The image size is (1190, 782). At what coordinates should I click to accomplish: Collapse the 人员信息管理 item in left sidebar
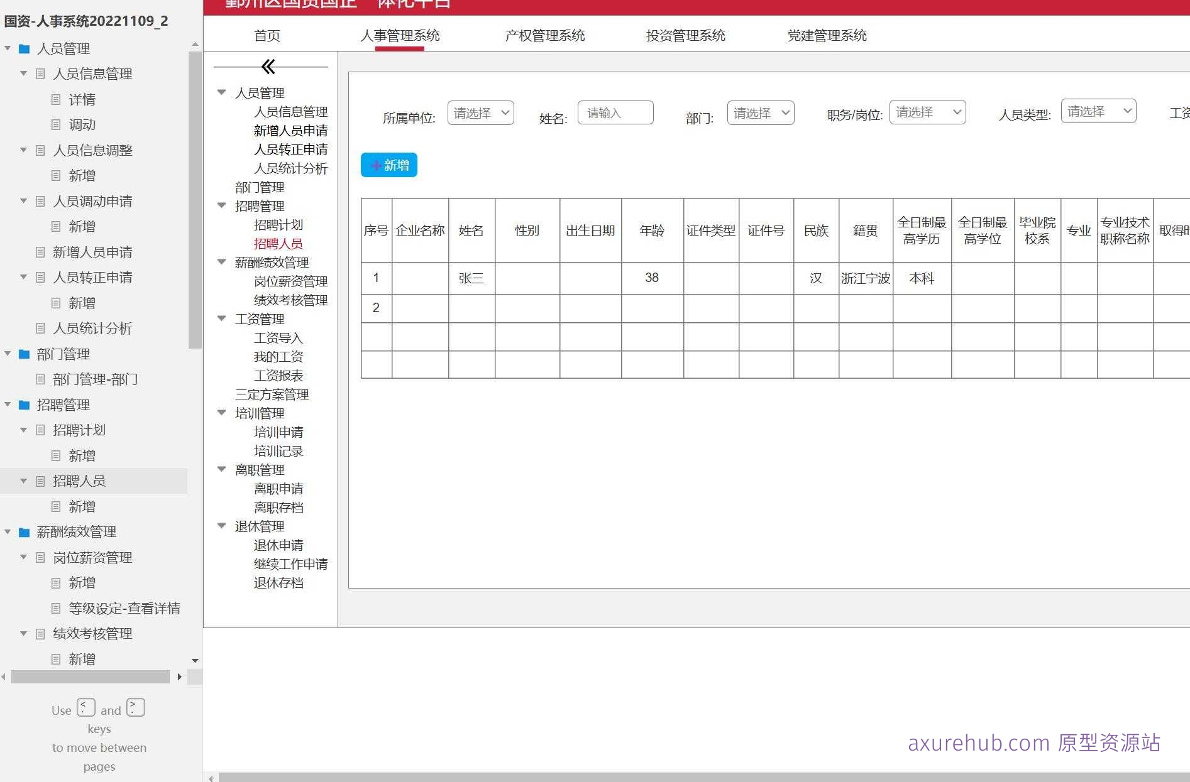click(x=23, y=74)
